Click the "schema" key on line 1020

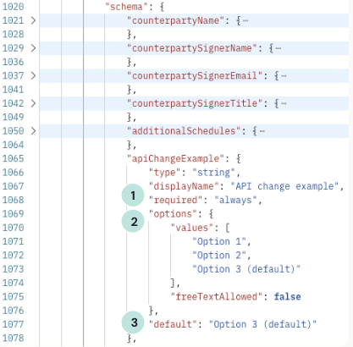point(127,7)
